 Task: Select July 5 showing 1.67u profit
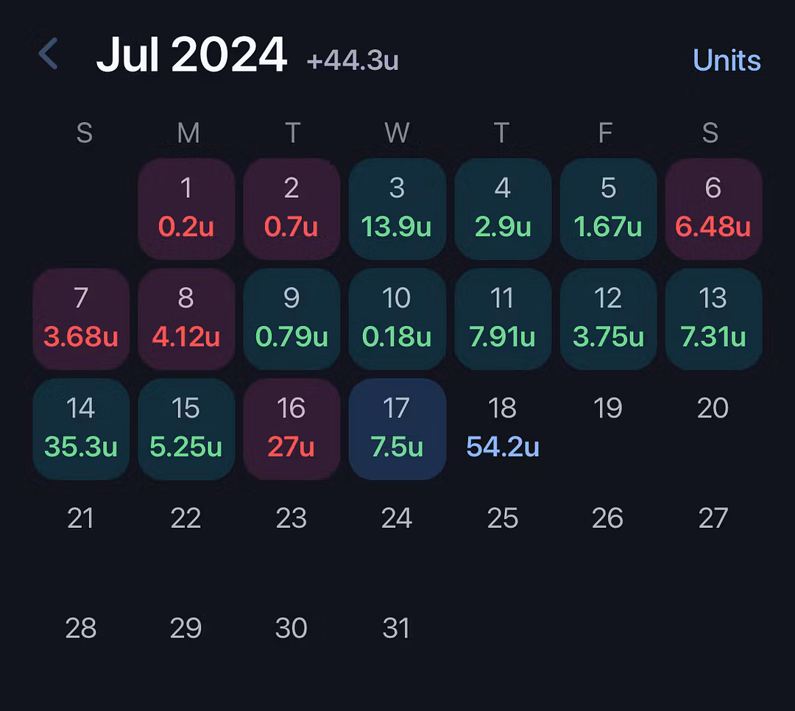[607, 208]
